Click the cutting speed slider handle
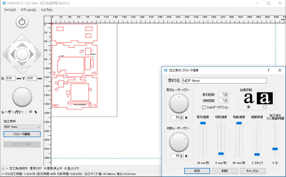This screenshot has width=286, height=177. pos(221,154)
